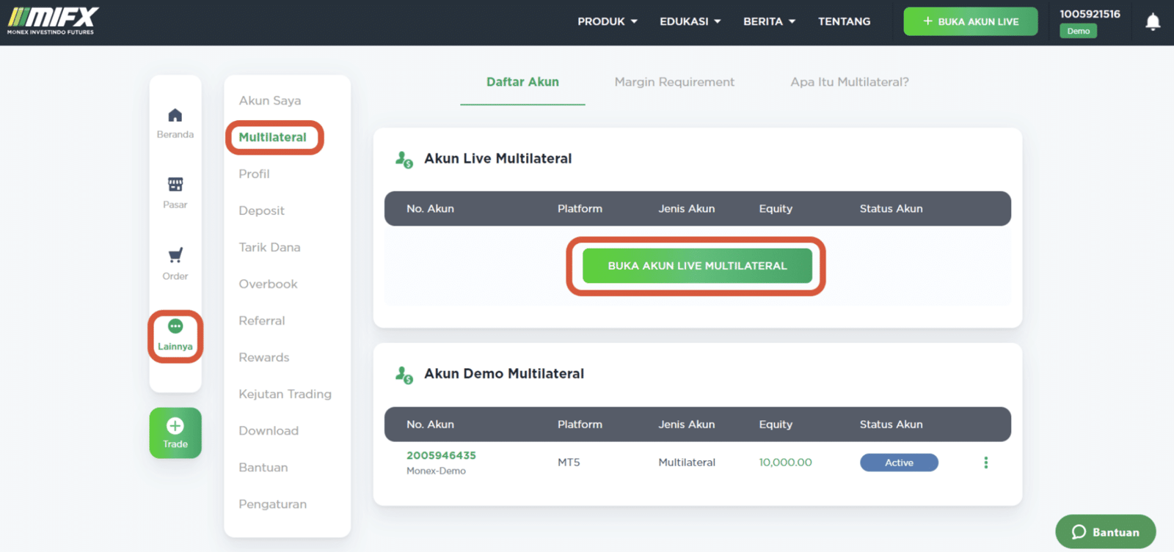Open Kejutan Trading in the side menu

(x=285, y=394)
